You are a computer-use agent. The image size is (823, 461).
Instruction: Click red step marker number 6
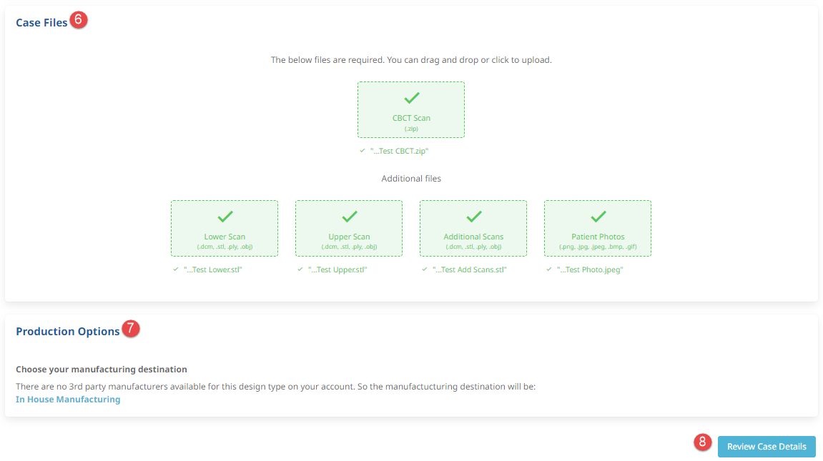[x=80, y=21]
